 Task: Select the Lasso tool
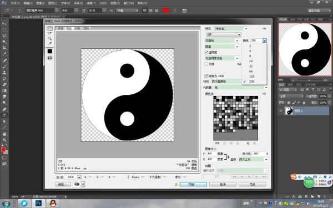click(4, 36)
